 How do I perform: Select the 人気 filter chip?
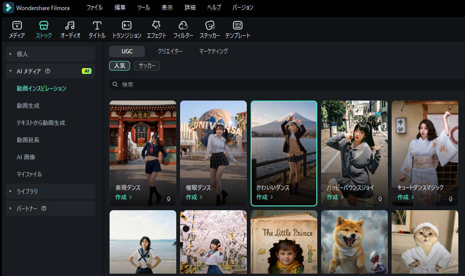tap(120, 66)
